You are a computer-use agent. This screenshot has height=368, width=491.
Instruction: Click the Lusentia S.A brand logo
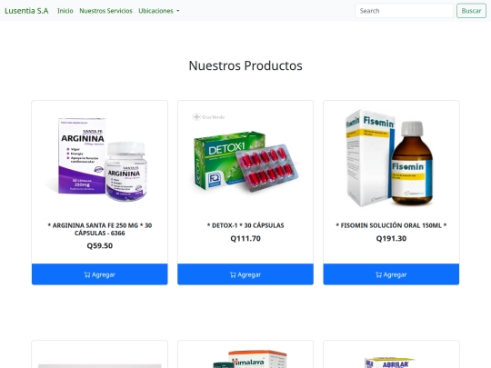(x=26, y=11)
